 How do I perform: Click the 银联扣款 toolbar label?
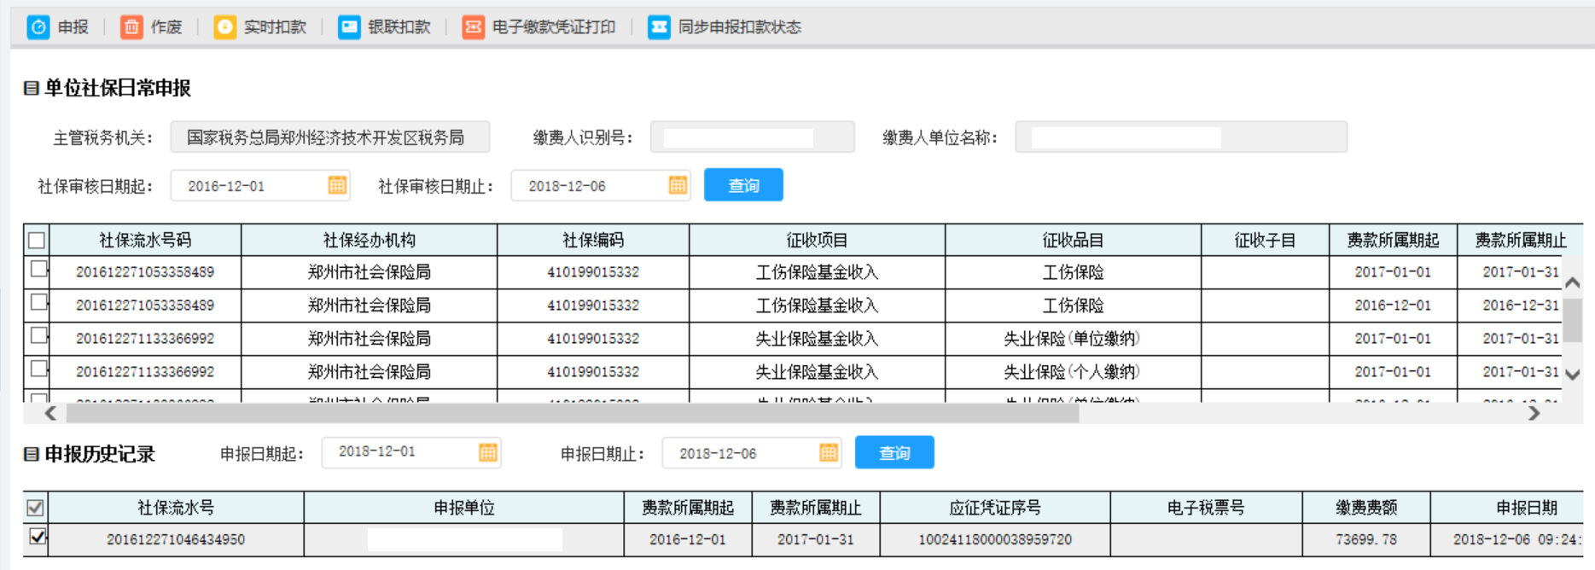pos(399,27)
